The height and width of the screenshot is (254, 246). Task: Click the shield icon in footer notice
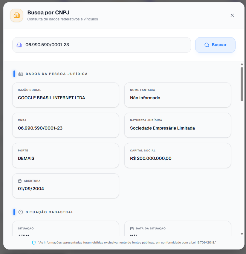34,242
